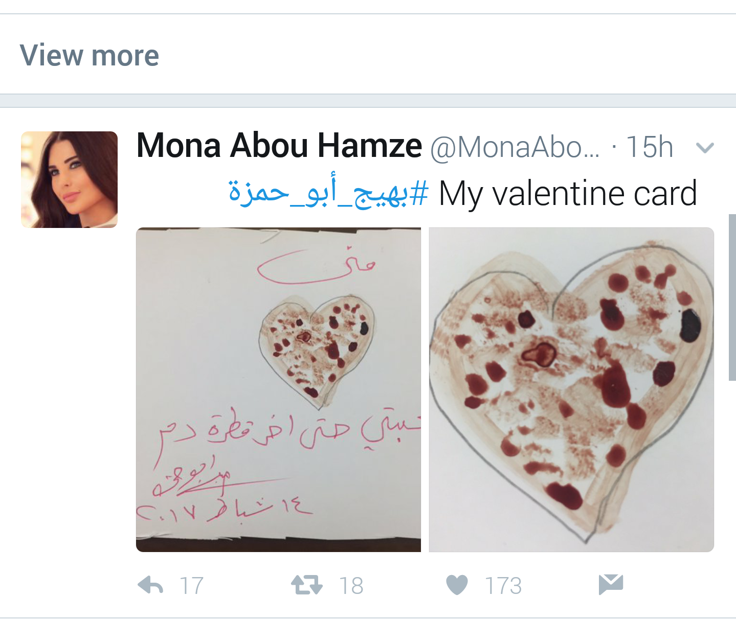736x620 pixels.
Task: Click the @MonaAbo... username handle
Action: [515, 148]
